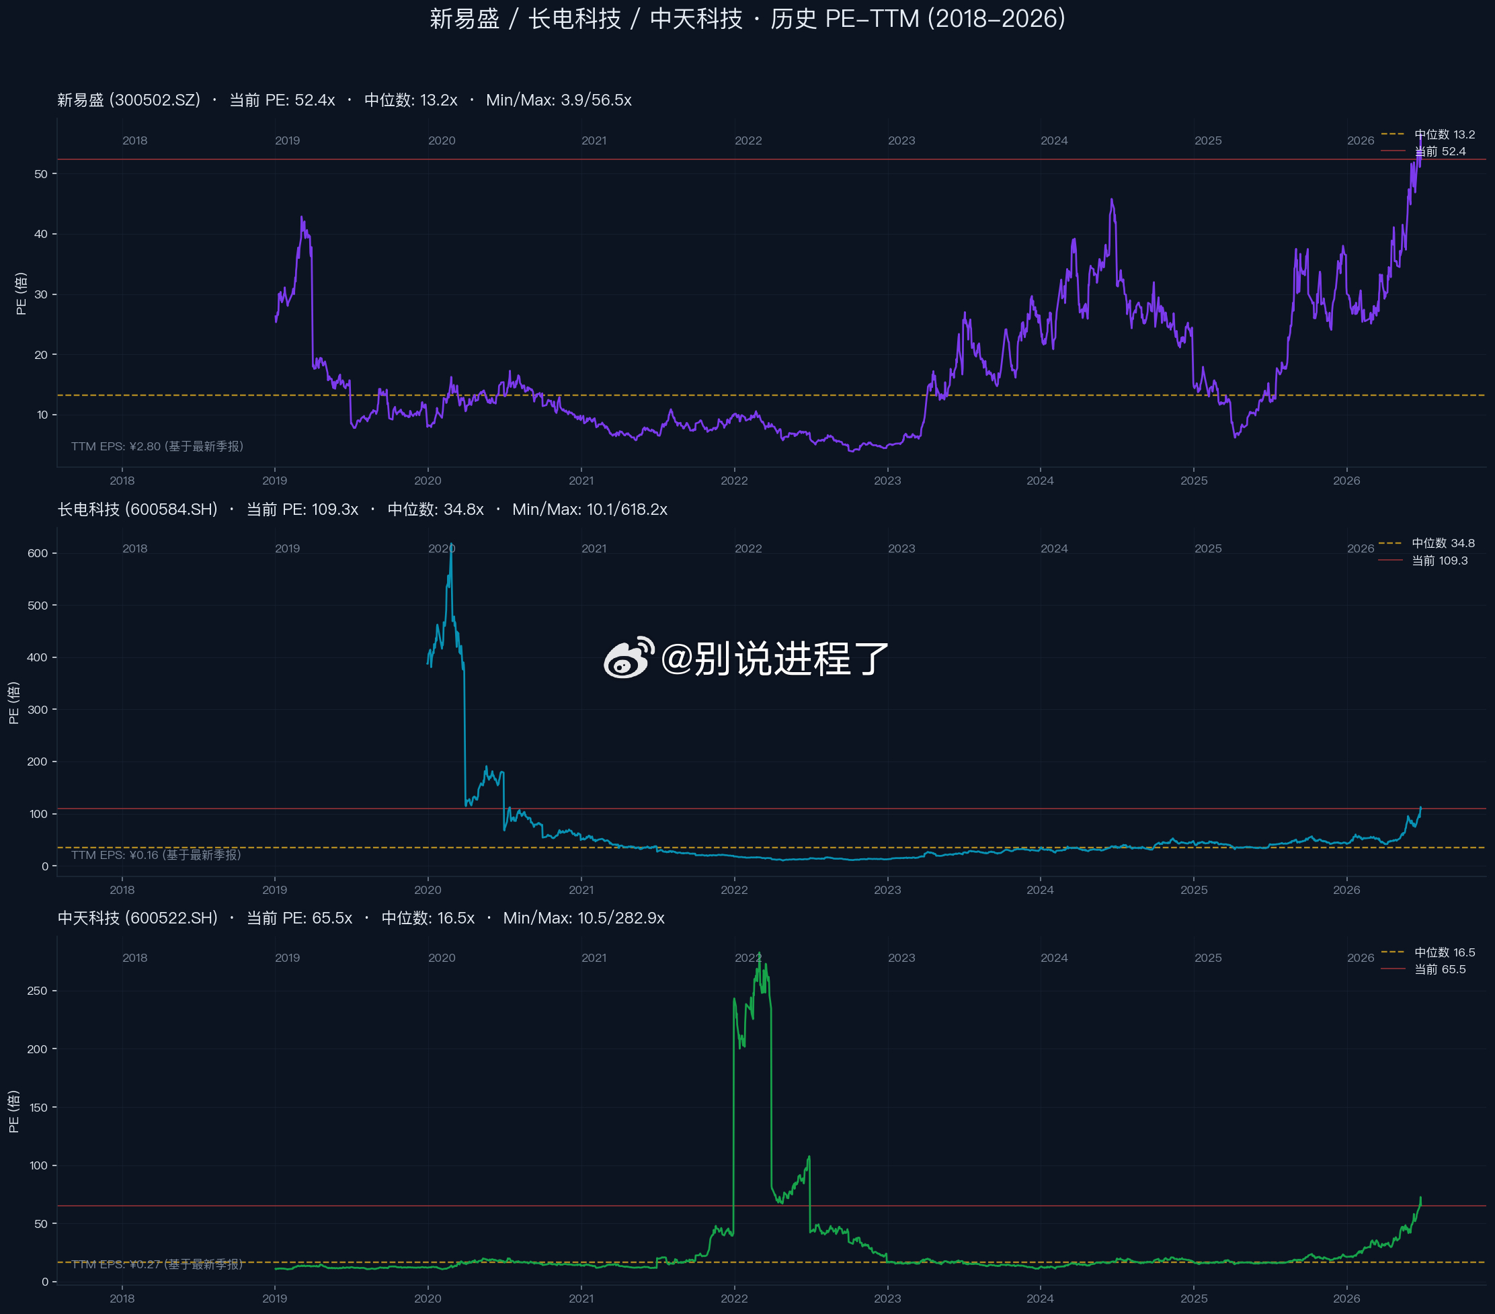Click the PE (倍) axis label of 中天科技 chart

click(14, 1112)
